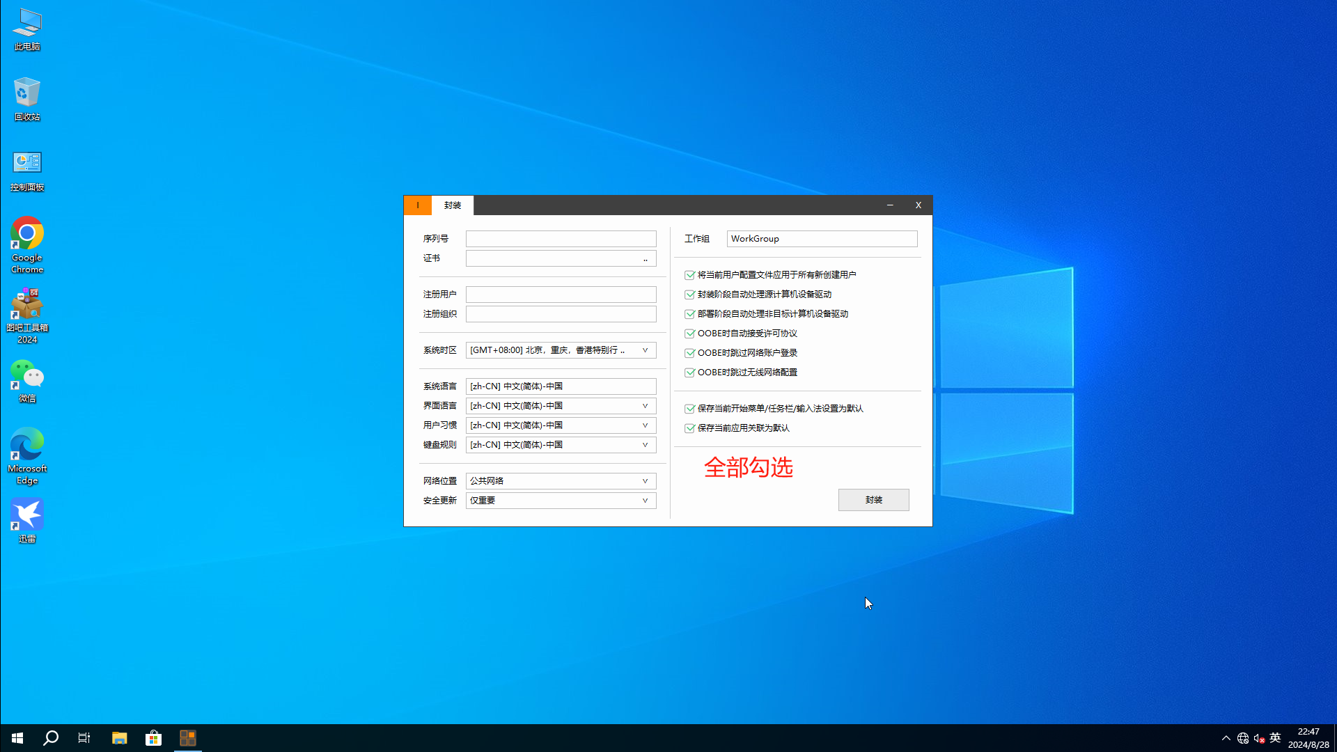Toggle OOBE时跳过网络账户登录 checkbox
The height and width of the screenshot is (752, 1337).
click(x=689, y=353)
